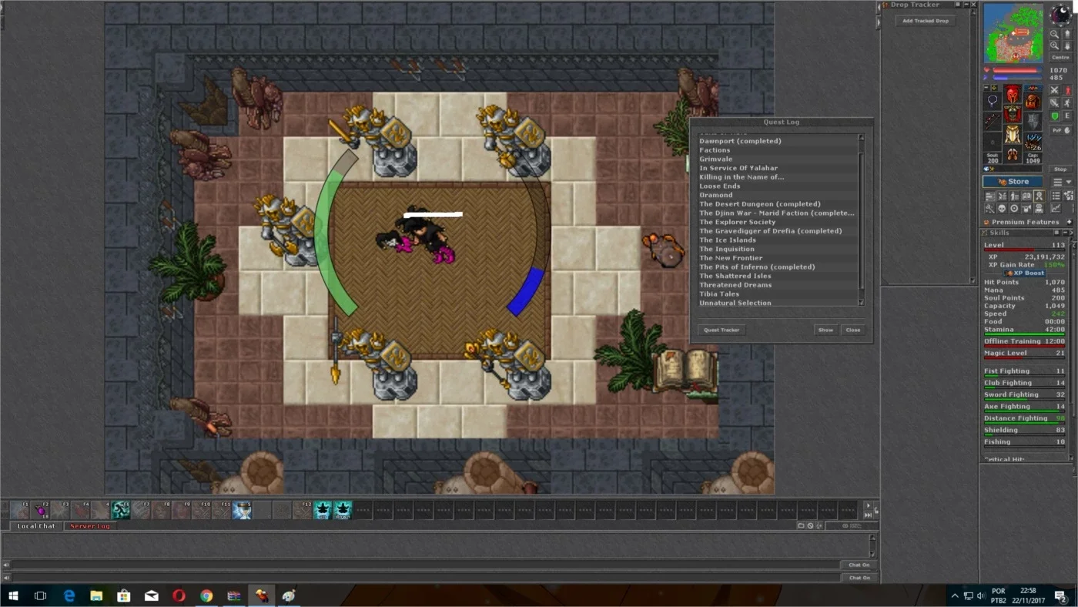Open the Windows Start menu

click(12, 595)
